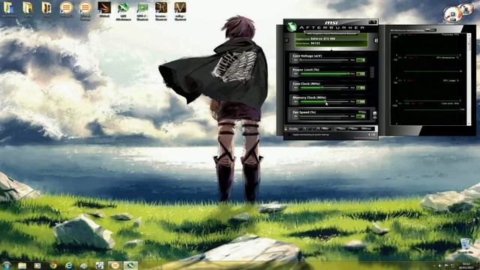Click the volume icon in system tray

click(x=440, y=265)
